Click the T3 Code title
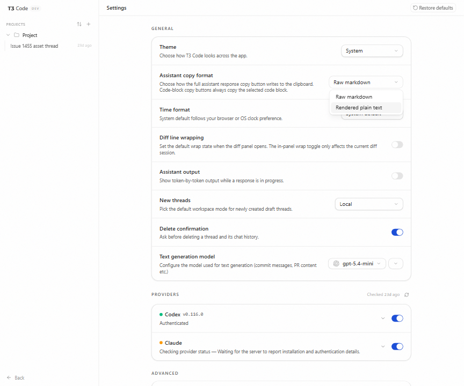The image size is (464, 386). 18,8
